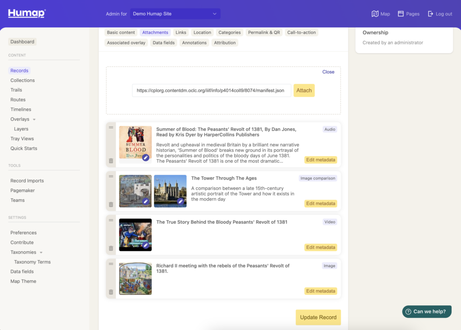This screenshot has height=330, width=461.
Task: Expand the Taxonomies submenu arrow
Action: (x=41, y=253)
